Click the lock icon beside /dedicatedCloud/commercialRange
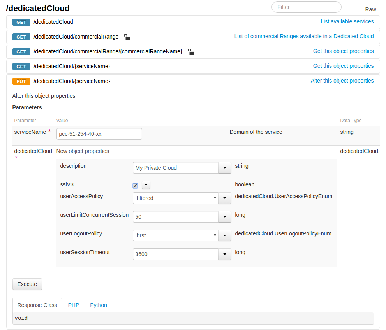 pyautogui.click(x=127, y=37)
